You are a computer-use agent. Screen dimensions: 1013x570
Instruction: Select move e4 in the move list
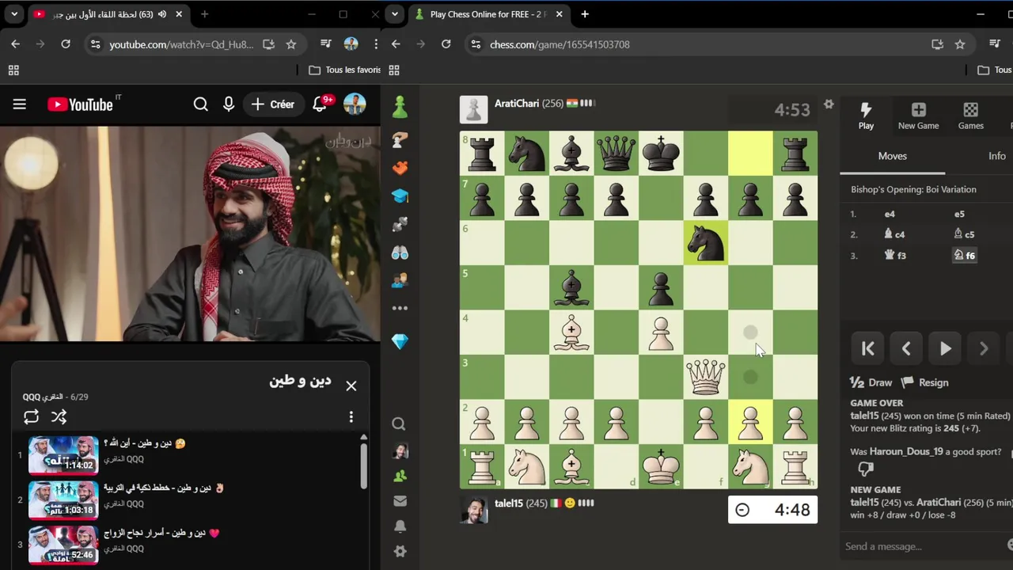[890, 214]
